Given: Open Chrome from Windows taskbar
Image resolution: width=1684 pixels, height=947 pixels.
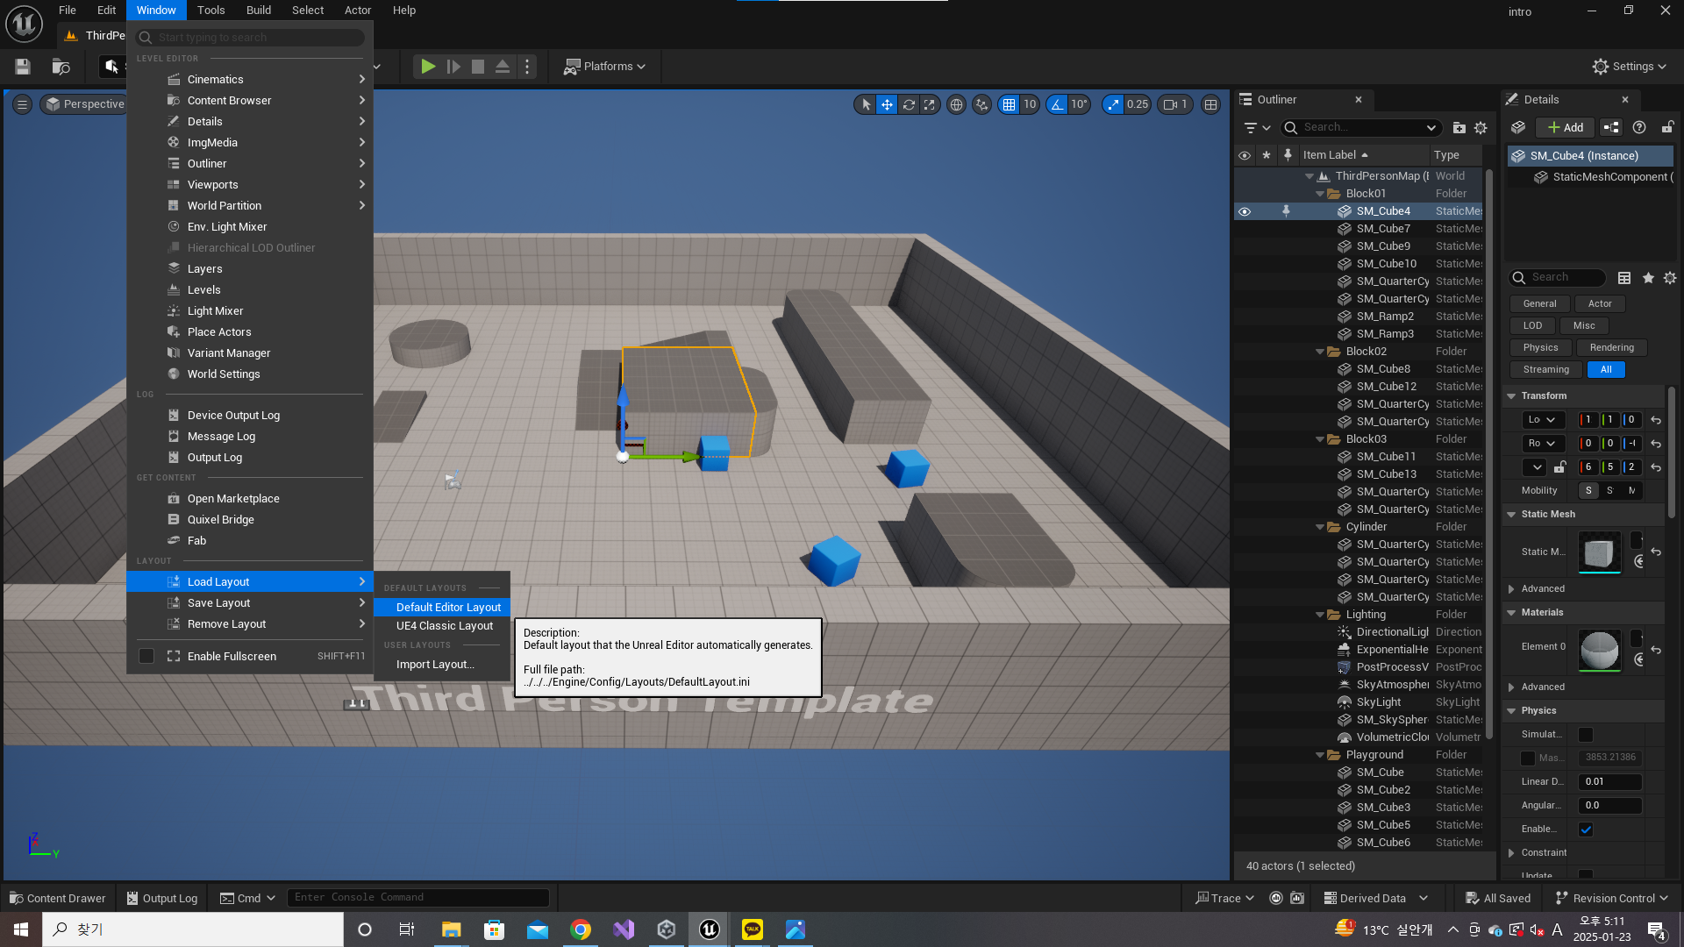Looking at the screenshot, I should pos(581,929).
